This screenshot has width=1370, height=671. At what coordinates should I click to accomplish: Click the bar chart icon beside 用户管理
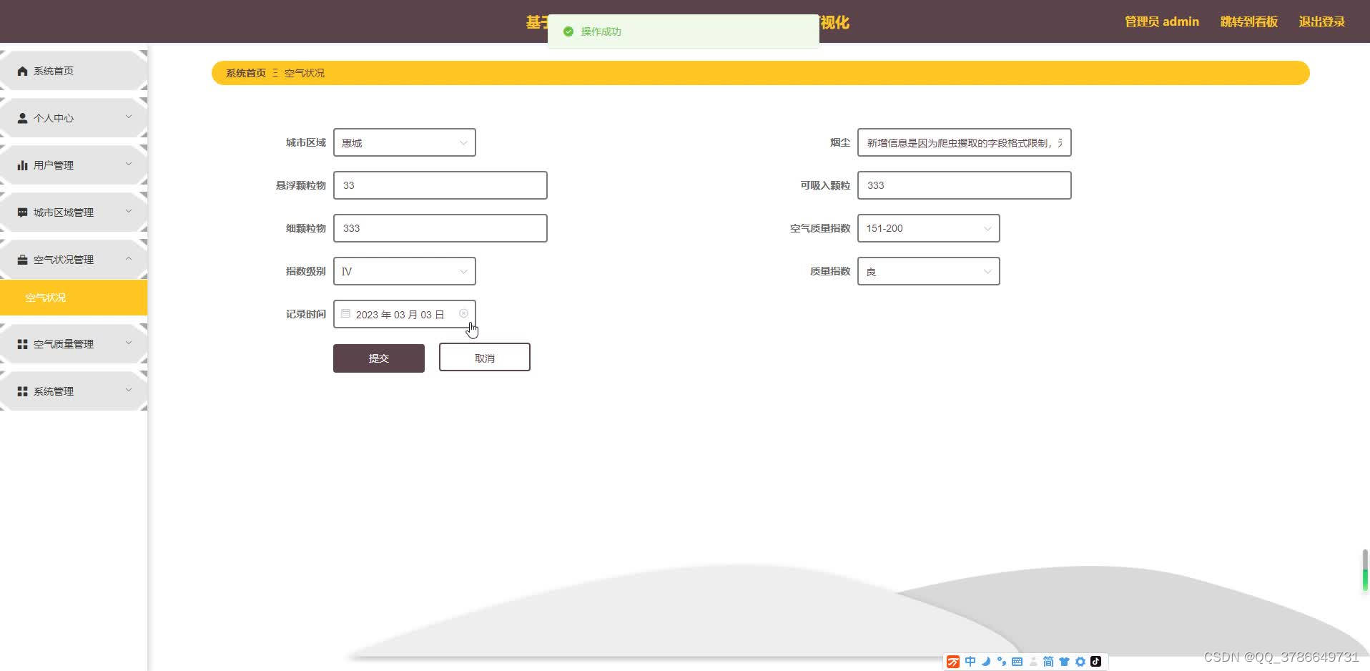pyautogui.click(x=22, y=165)
